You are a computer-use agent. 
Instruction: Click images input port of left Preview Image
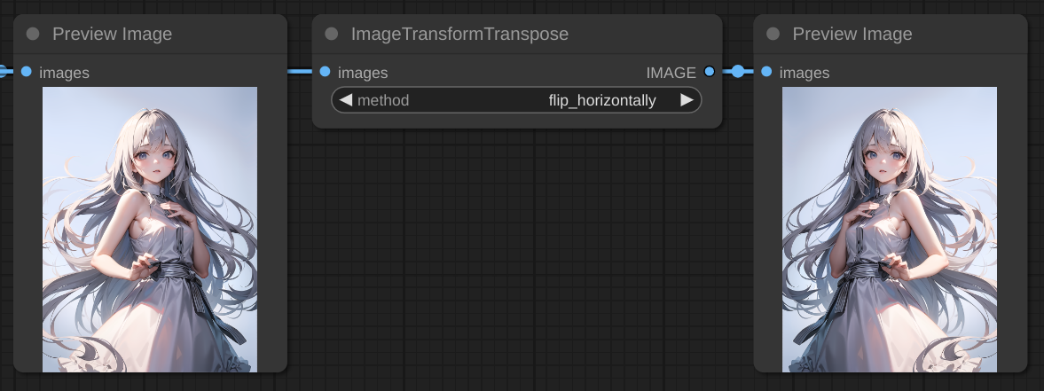click(x=27, y=72)
